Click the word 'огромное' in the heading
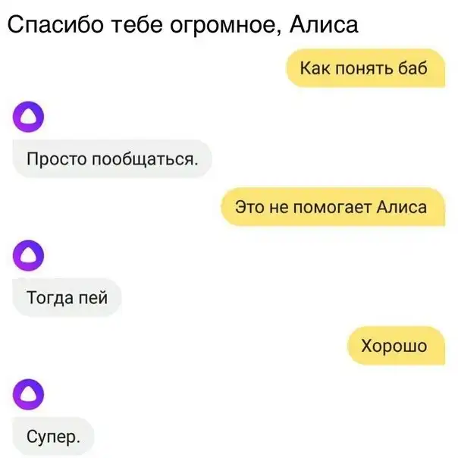This screenshot has width=458, height=458. [225, 27]
